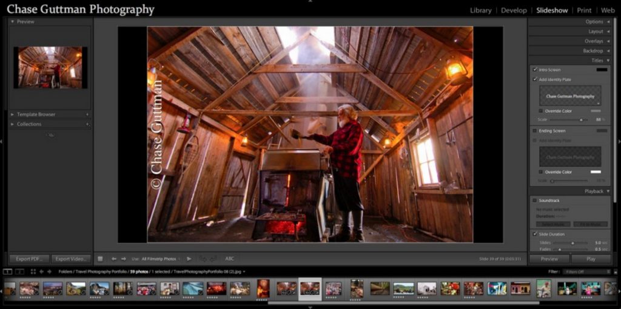Click the filmstrip horizontal scrollbar
Viewport: 621px width, 309px height.
point(403,303)
